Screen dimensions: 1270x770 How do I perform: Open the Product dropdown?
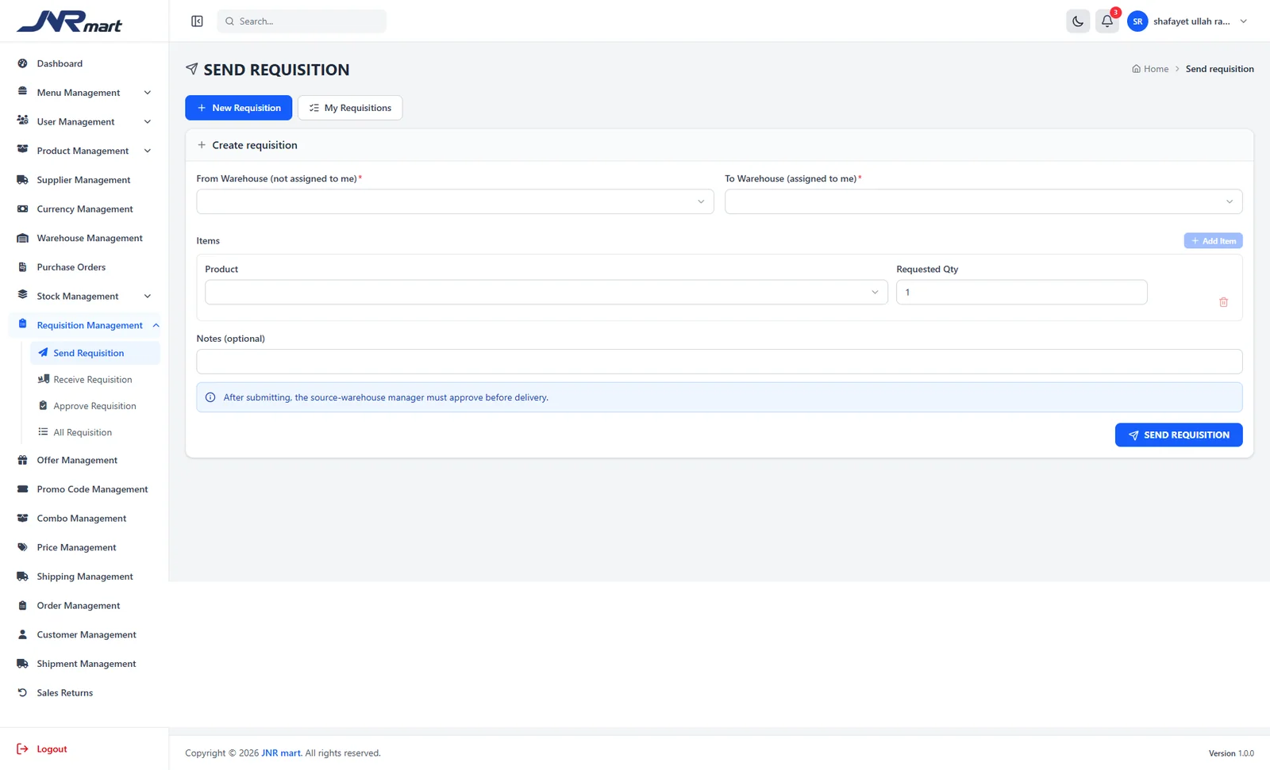coord(546,292)
